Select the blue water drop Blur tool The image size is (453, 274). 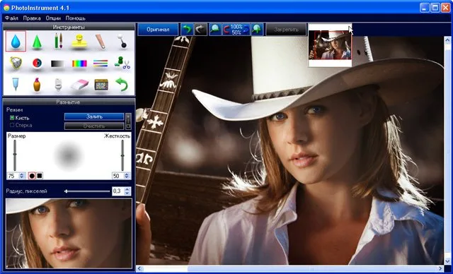pos(16,41)
